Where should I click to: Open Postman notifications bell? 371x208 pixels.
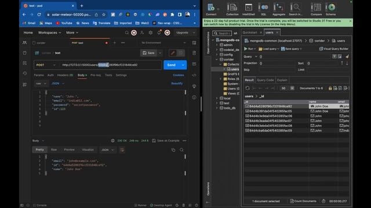[159, 32]
